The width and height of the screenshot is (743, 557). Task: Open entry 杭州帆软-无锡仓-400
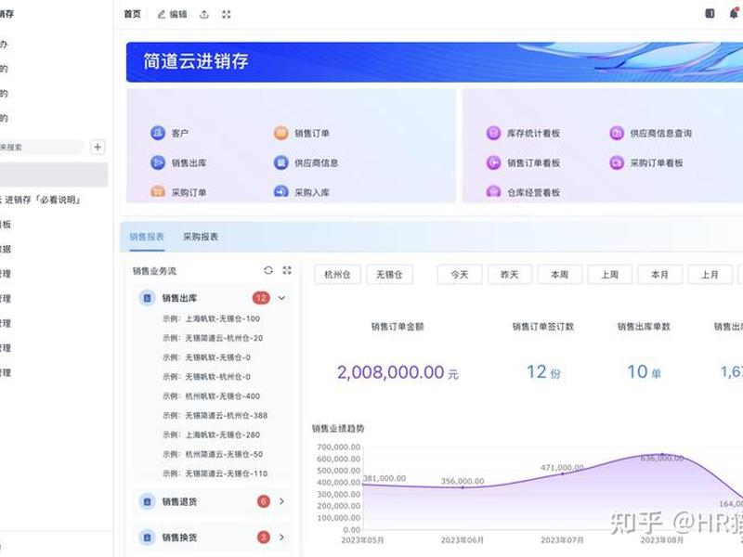212,396
